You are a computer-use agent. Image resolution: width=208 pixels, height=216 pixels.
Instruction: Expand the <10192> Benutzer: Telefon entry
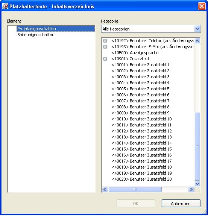pyautogui.click(x=105, y=41)
